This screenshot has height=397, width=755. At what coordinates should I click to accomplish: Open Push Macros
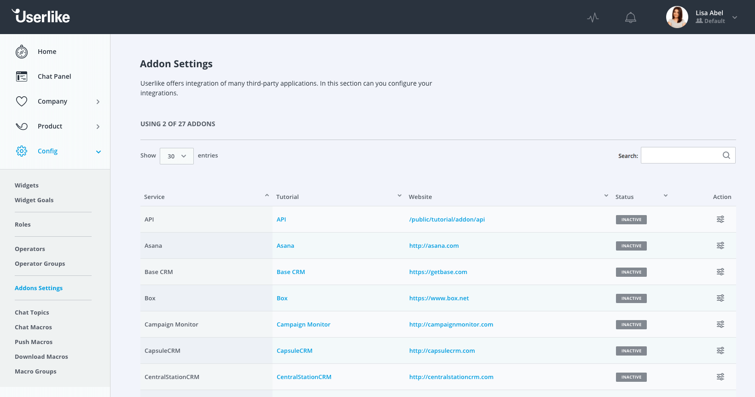tap(34, 342)
